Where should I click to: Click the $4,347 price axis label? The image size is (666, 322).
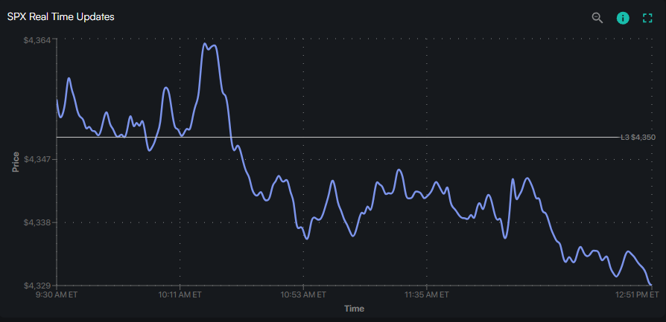37,160
